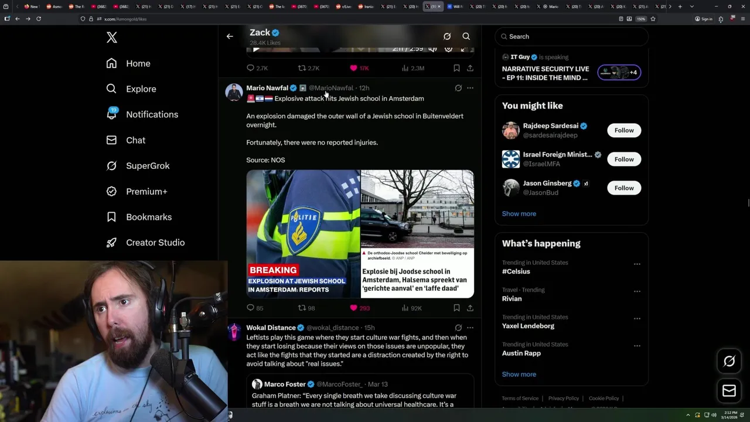Open a new browser tab with the plus button

pos(680,6)
